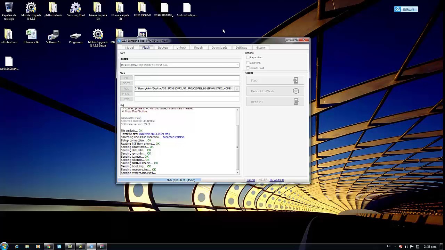This screenshot has width=445, height=250.
Task: Click the log scrollbar down arrow
Action: click(x=237, y=172)
